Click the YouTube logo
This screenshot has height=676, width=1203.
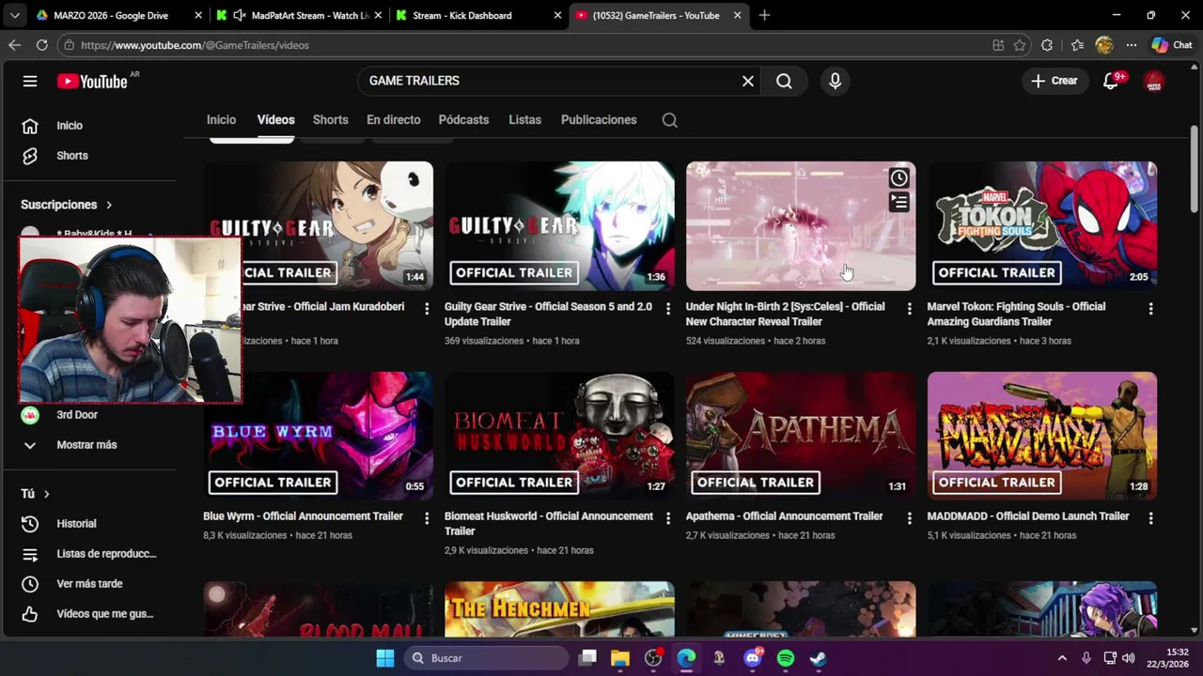92,82
